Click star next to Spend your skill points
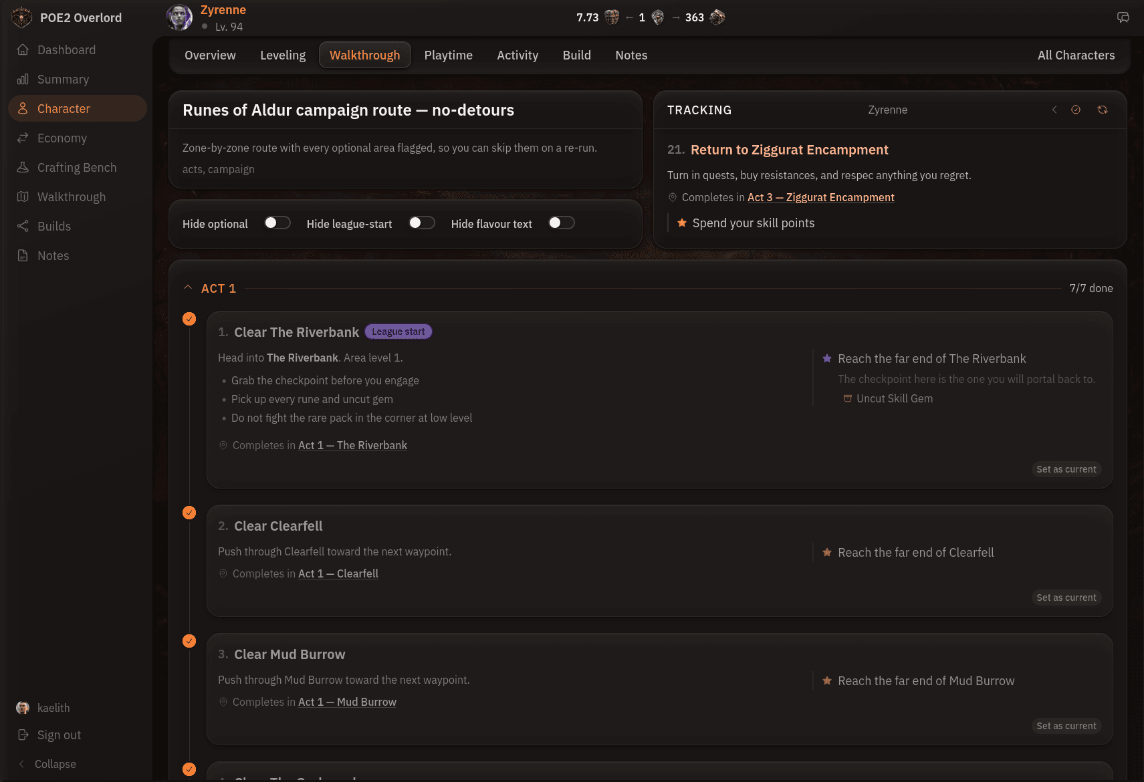The image size is (1144, 782). (682, 223)
